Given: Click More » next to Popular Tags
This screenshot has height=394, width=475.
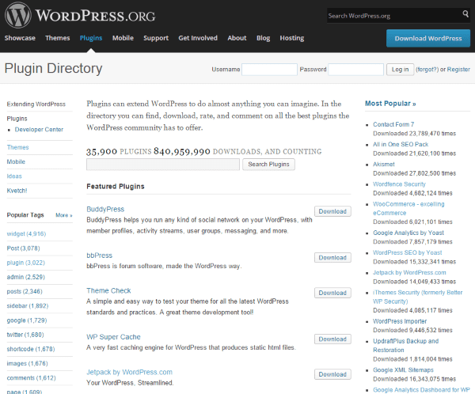Looking at the screenshot, I should 64,215.
